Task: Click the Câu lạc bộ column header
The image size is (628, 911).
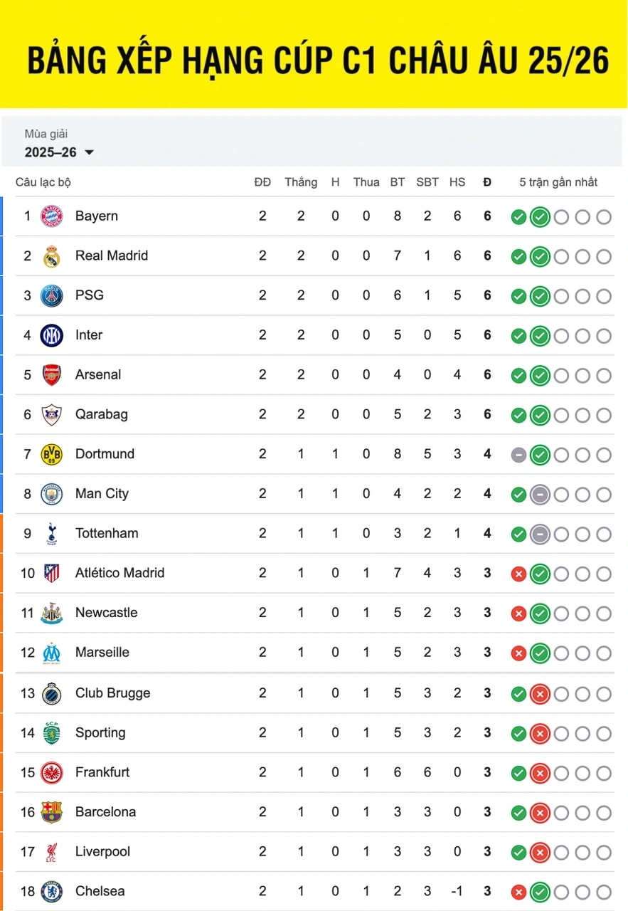Action: pos(43,182)
